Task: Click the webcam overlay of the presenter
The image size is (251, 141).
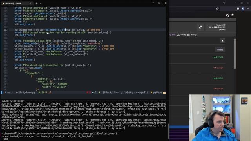Action: click(x=220, y=117)
